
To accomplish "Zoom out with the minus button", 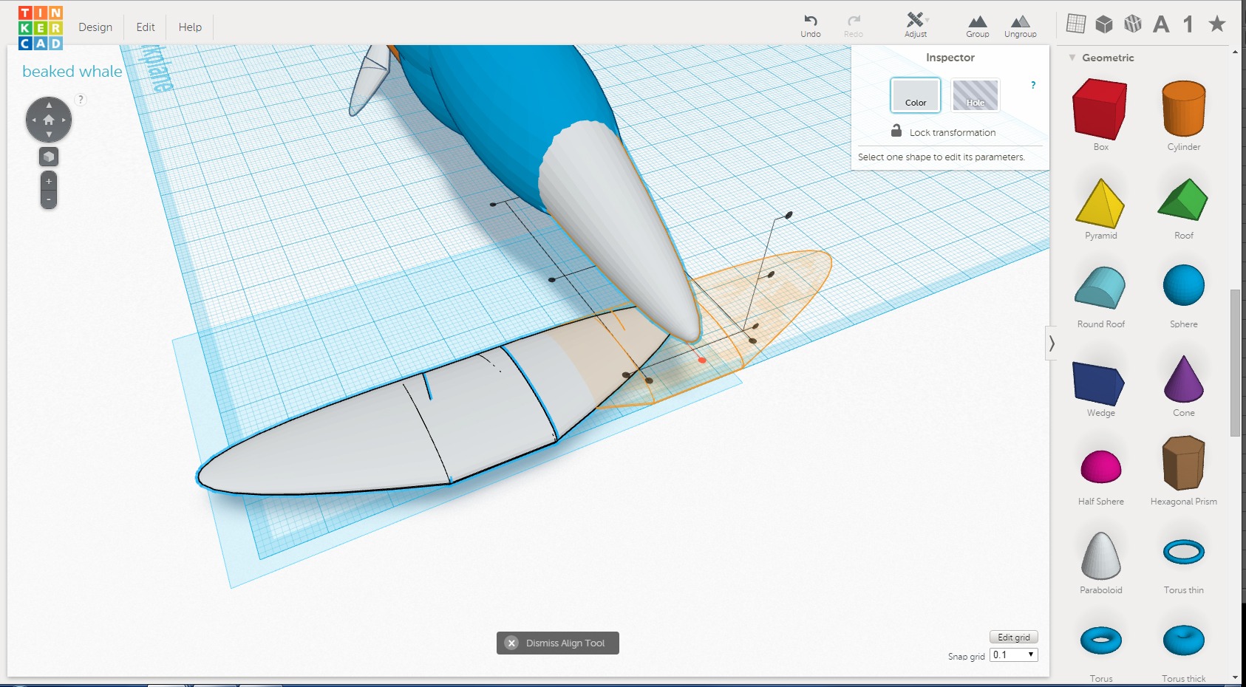I will pos(49,199).
